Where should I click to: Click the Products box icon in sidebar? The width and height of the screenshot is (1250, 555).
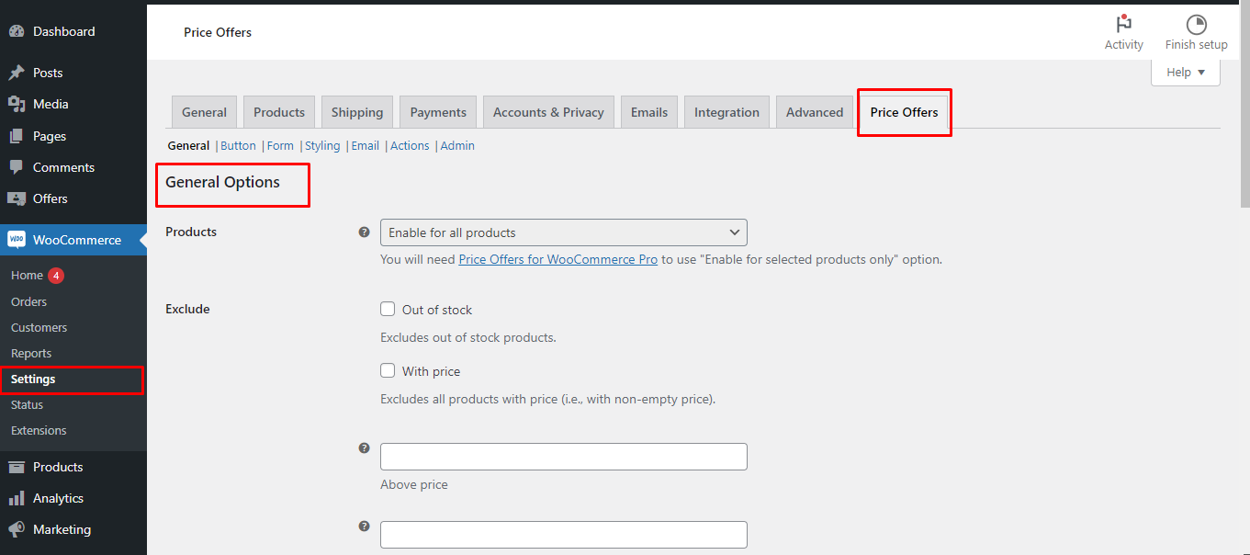coord(17,467)
